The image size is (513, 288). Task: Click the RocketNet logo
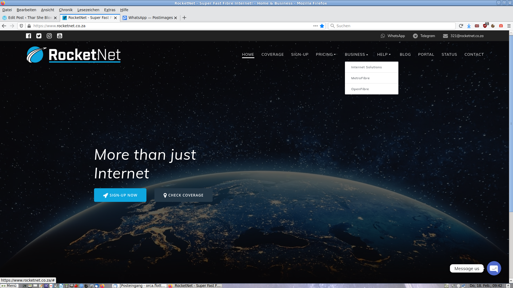(73, 55)
